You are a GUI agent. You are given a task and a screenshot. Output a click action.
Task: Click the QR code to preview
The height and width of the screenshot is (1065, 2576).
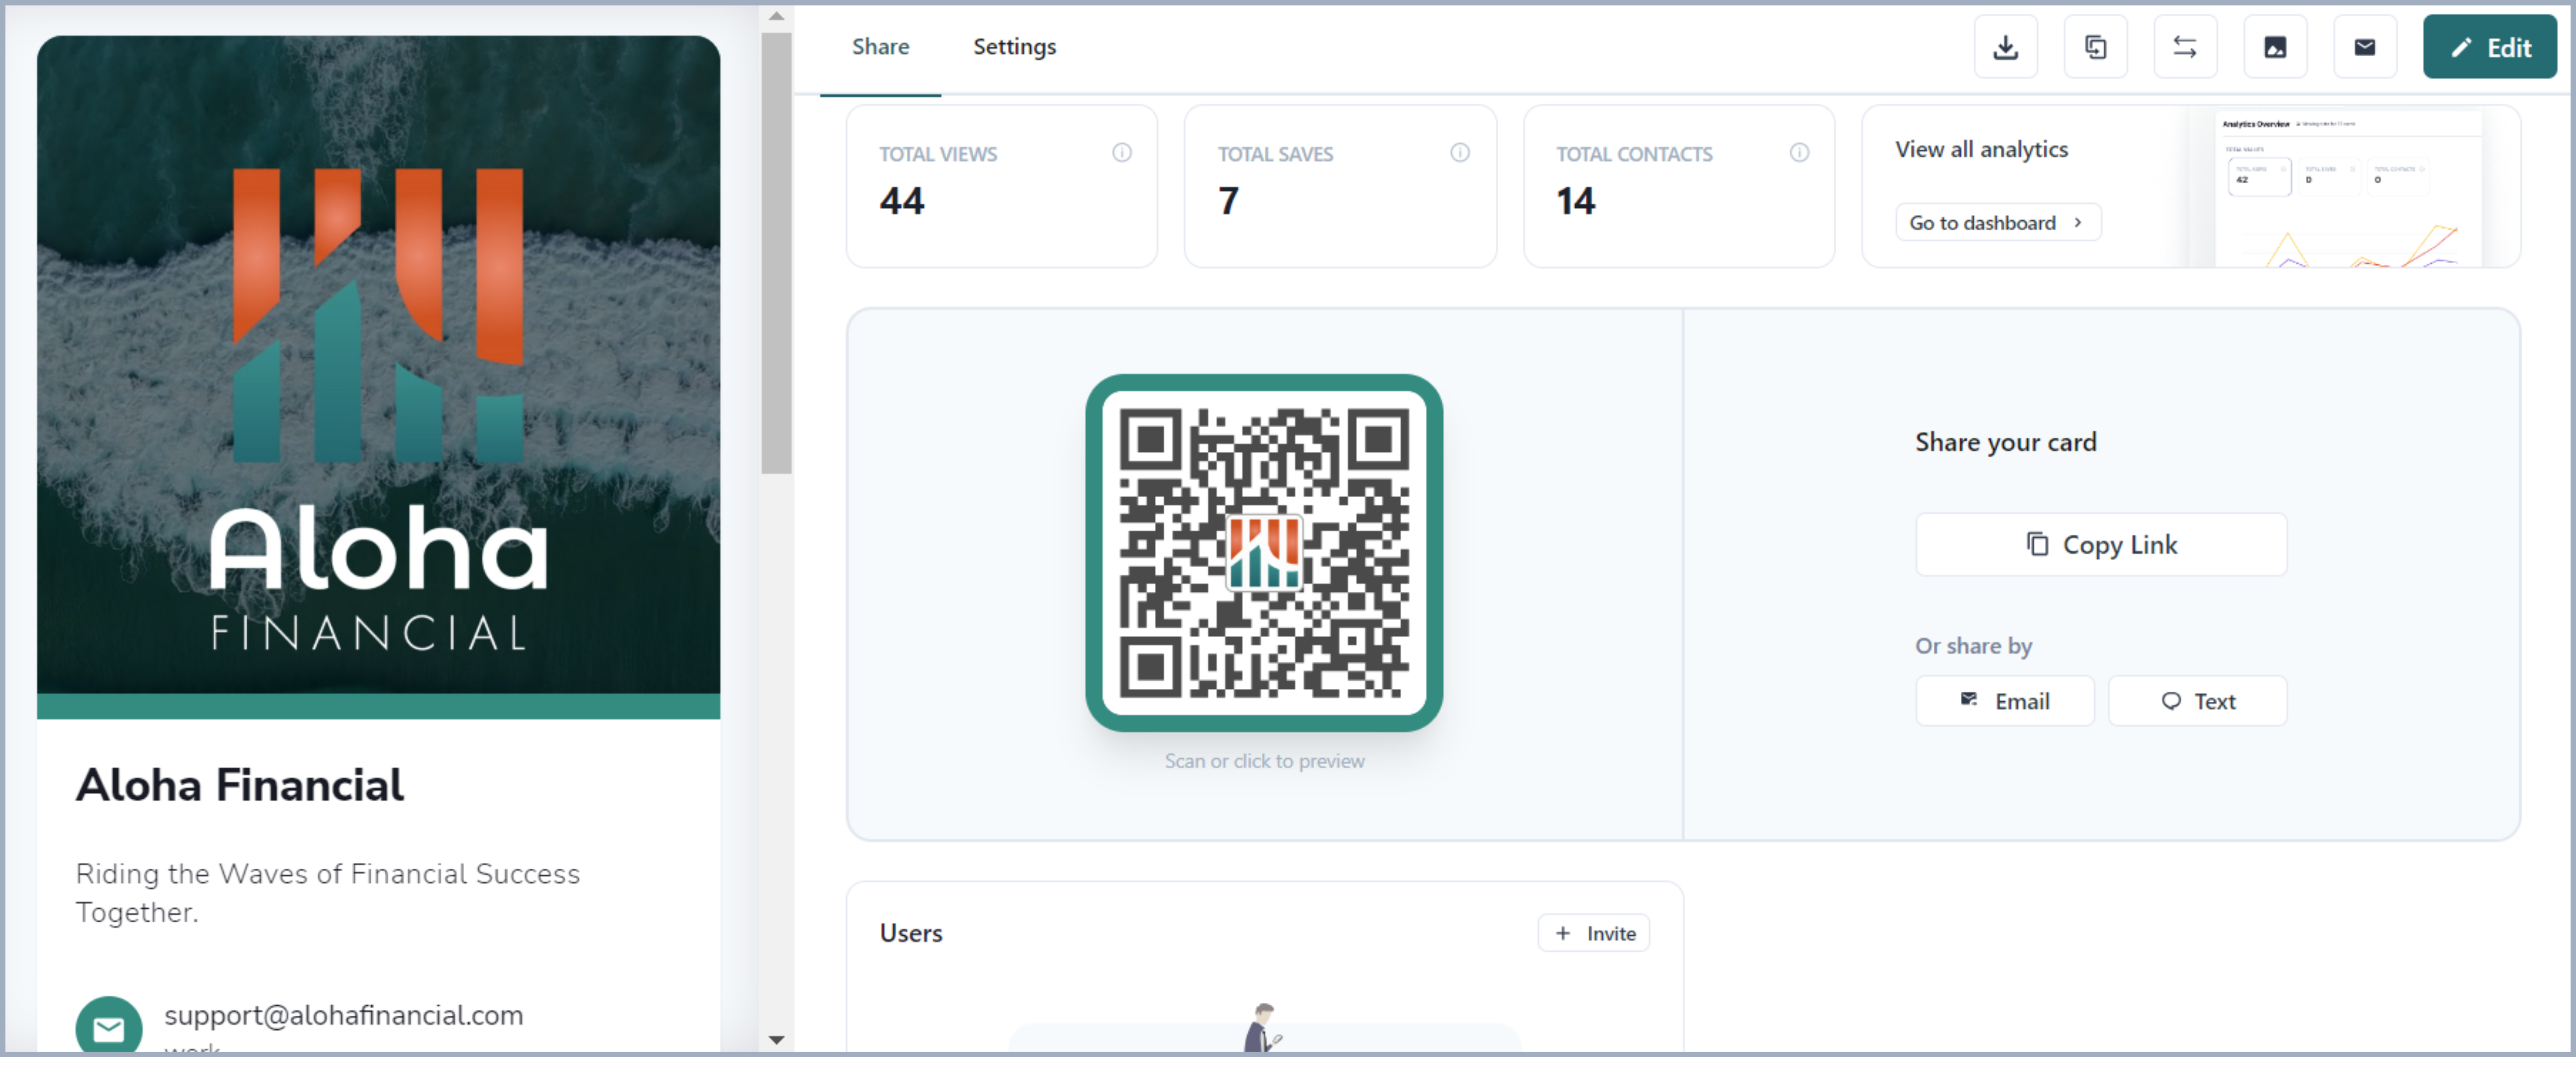coord(1263,553)
